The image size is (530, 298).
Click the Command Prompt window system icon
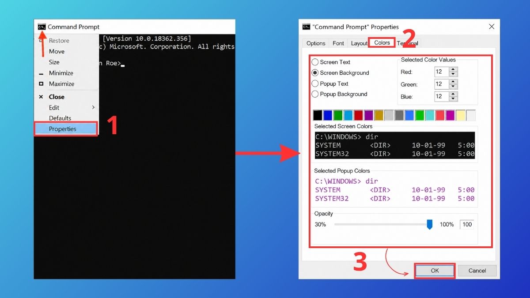click(x=42, y=27)
